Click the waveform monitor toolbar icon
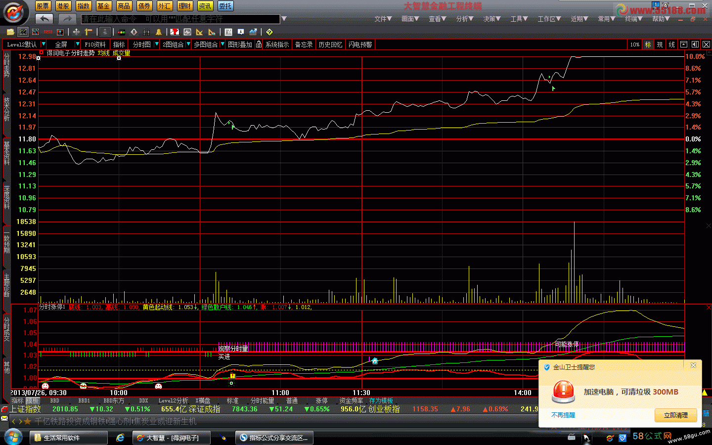The width and height of the screenshot is (712, 445). 187,32
